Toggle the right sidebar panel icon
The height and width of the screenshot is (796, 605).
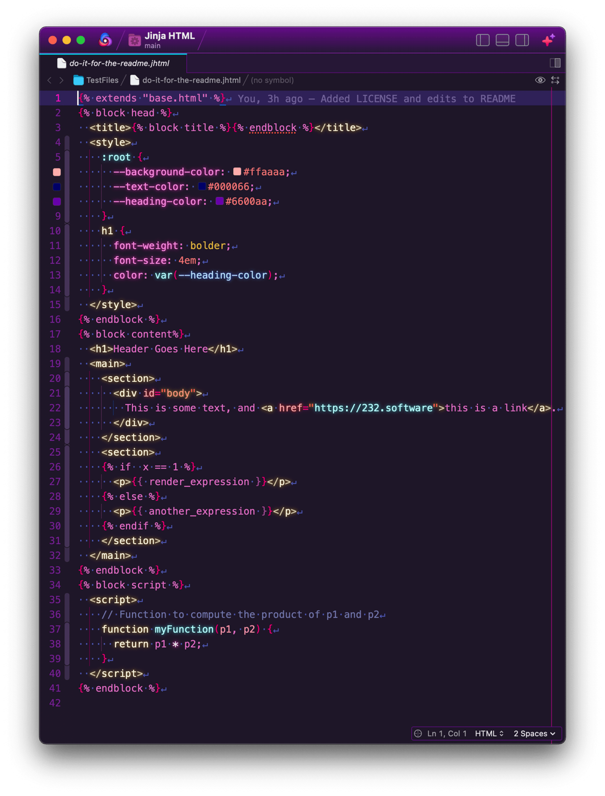(x=522, y=41)
